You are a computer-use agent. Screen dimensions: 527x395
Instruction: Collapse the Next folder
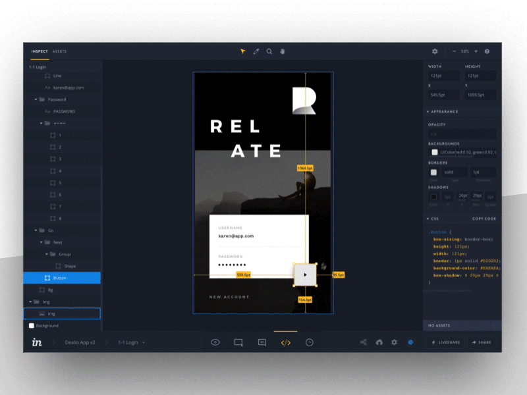(x=42, y=242)
